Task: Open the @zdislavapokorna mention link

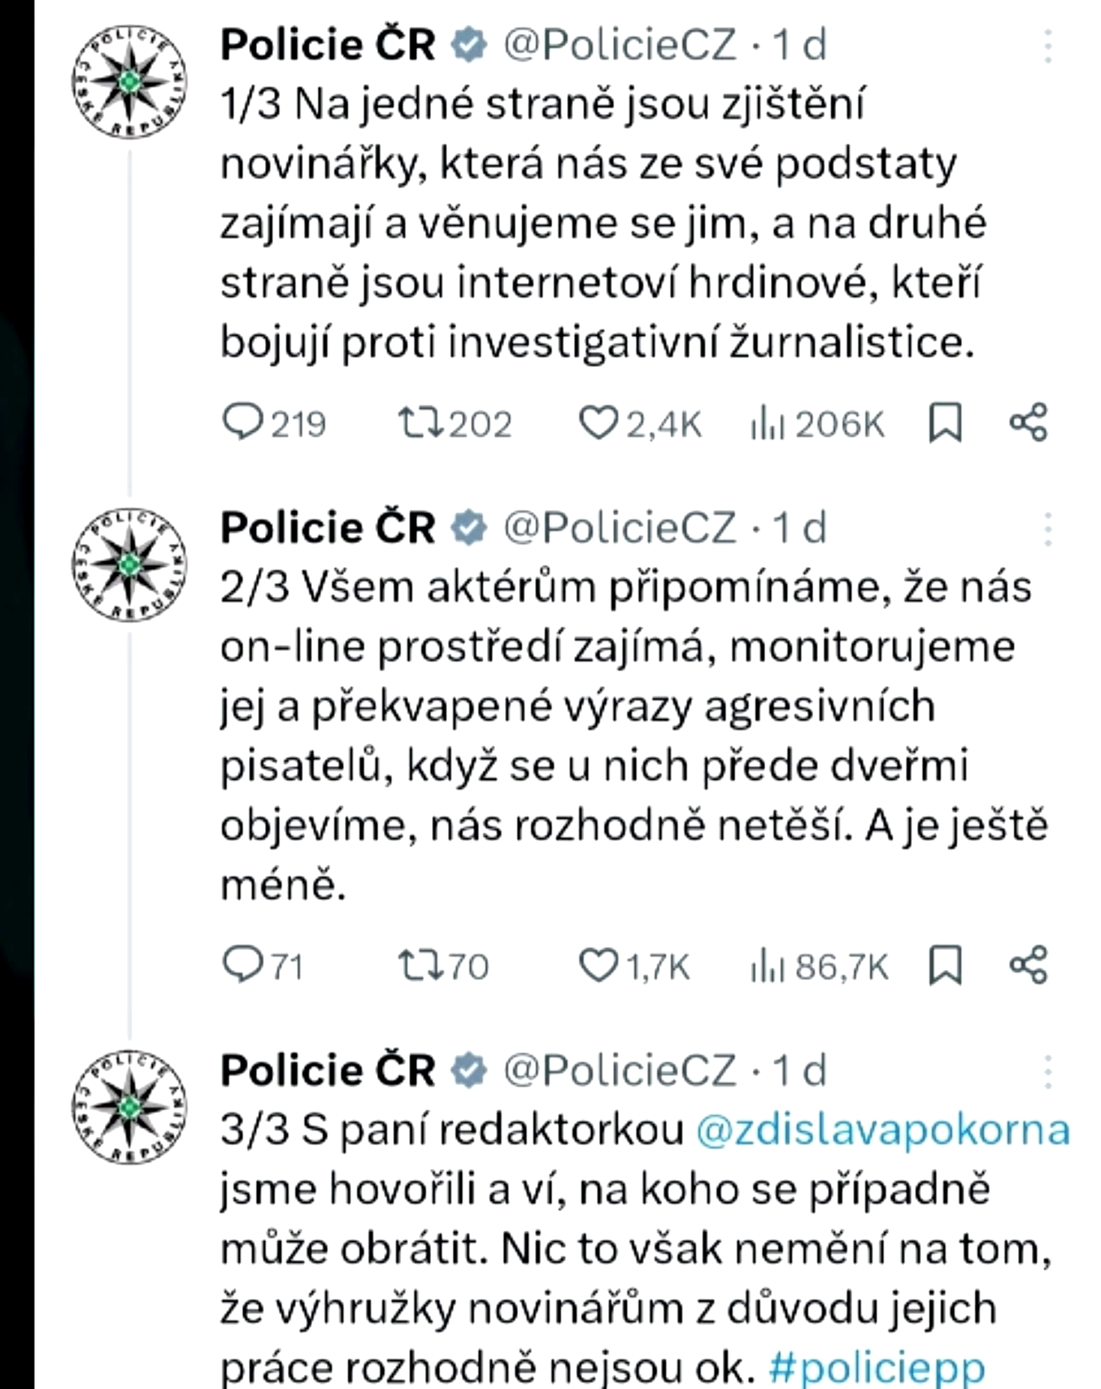Action: 883,1131
